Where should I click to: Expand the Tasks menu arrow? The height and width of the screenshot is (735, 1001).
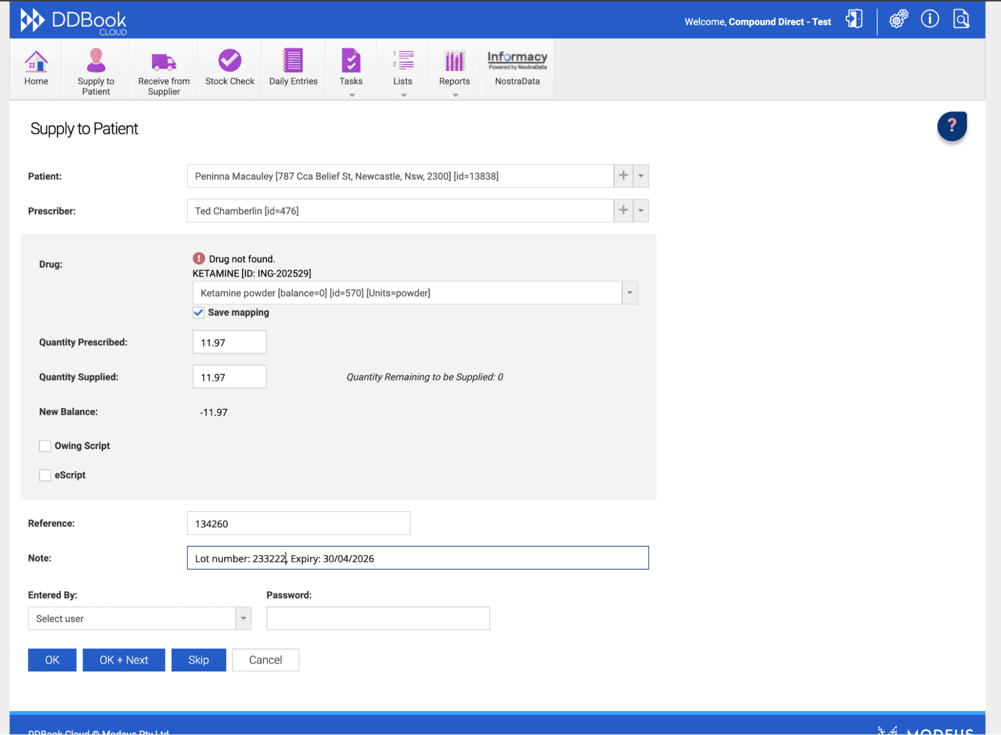tap(352, 95)
